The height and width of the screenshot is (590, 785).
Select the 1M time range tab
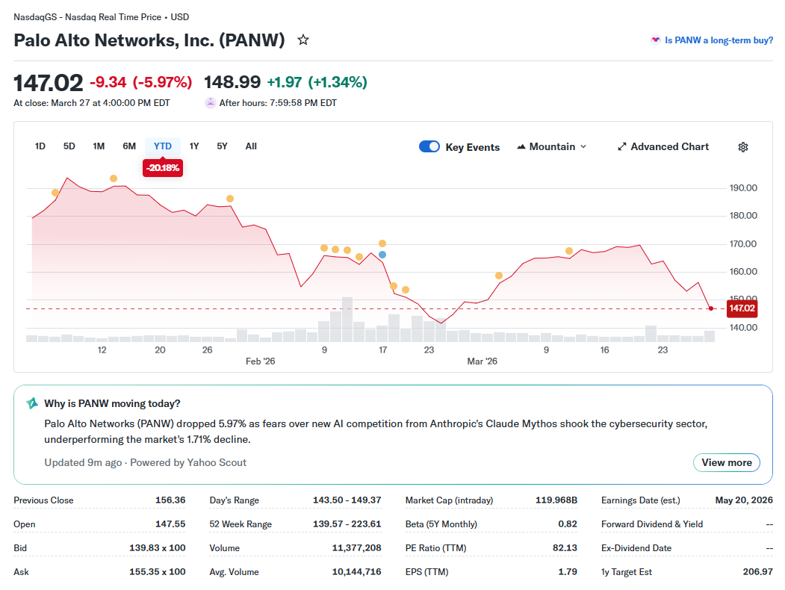(99, 146)
